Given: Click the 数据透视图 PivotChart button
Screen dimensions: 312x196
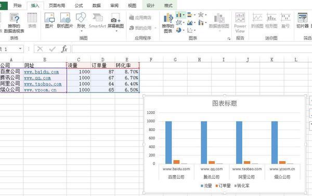Looking at the screenshot, I should [219, 22].
